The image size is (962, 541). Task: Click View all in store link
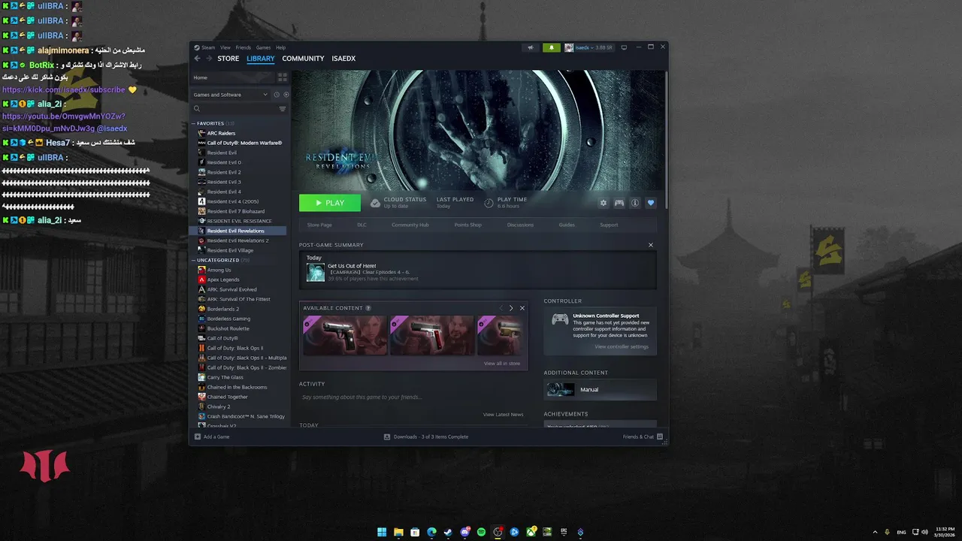[x=502, y=363]
